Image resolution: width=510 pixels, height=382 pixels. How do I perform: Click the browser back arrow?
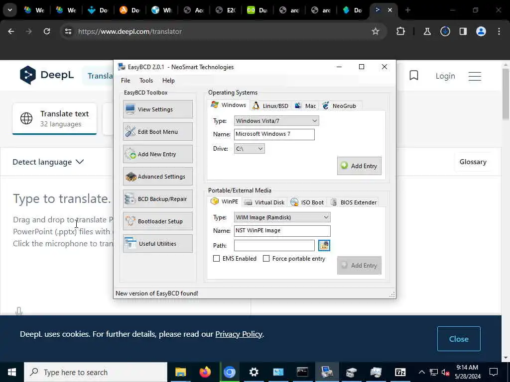click(11, 31)
